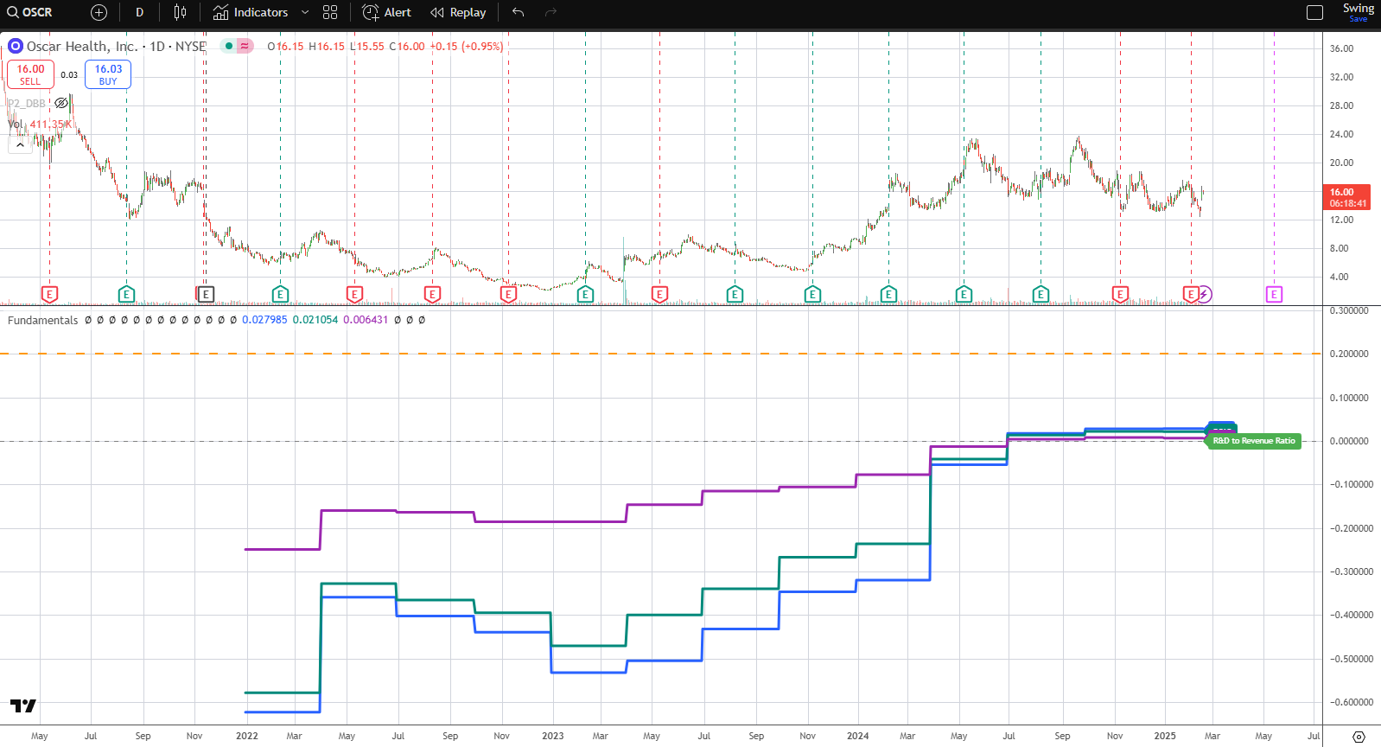Open chart settings gear on time axis
Image resolution: width=1381 pixels, height=747 pixels.
(x=1359, y=737)
